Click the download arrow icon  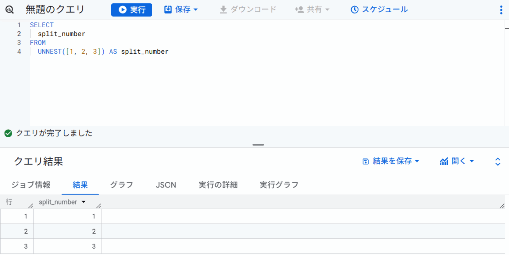click(223, 10)
